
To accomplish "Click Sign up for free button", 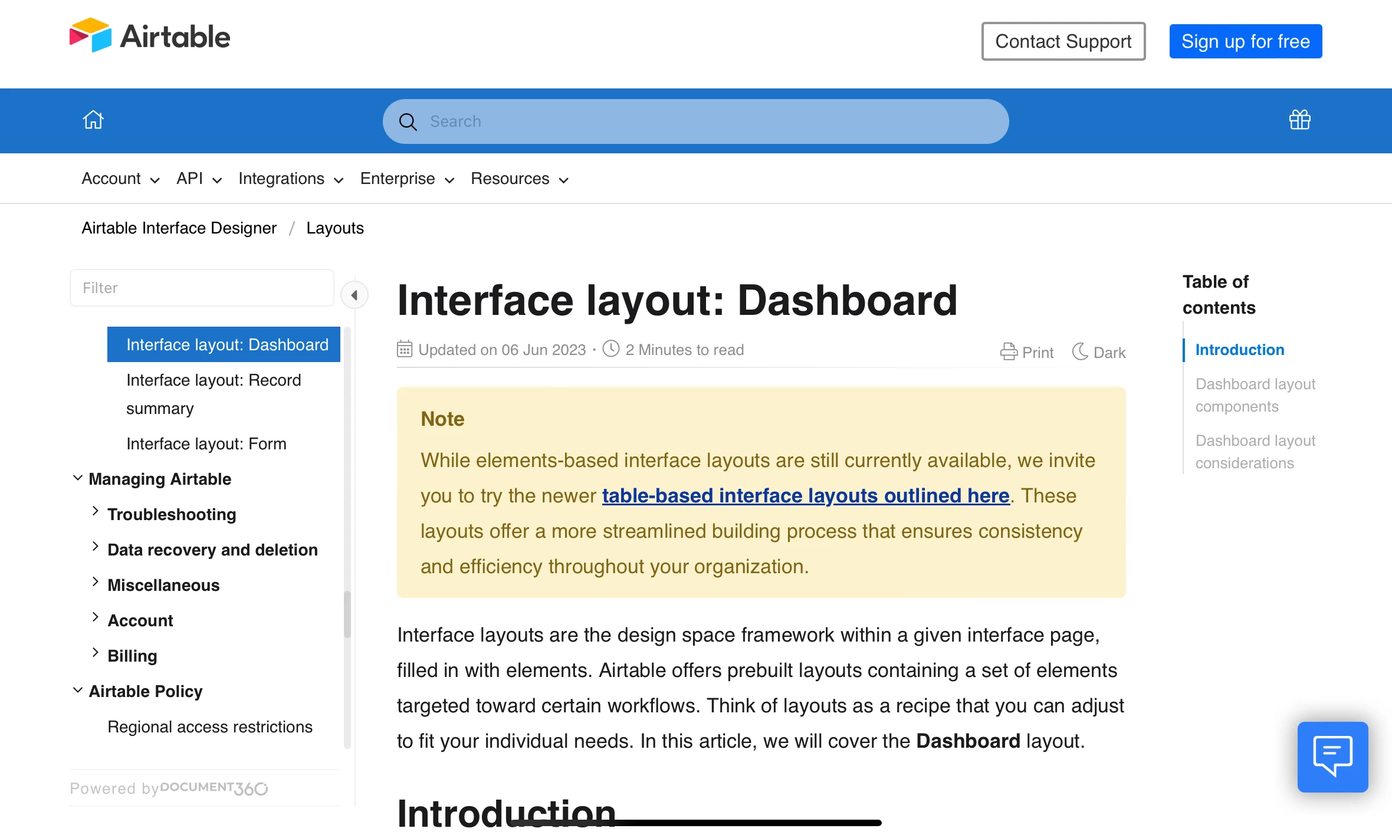I will 1246,41.
